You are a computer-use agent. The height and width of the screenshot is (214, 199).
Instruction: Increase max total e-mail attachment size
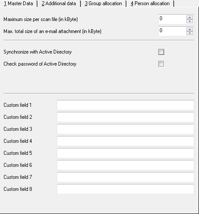(190, 30)
